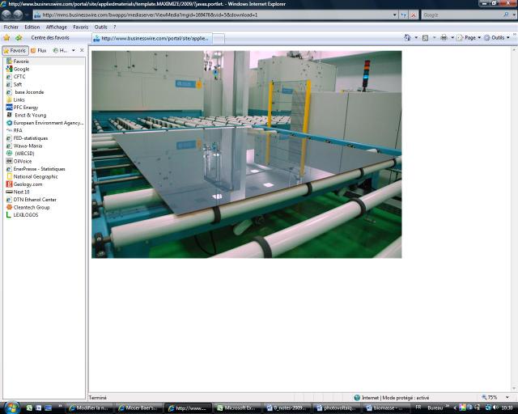Open the National Geographic favorite
The width and height of the screenshot is (518, 414).
36,176
